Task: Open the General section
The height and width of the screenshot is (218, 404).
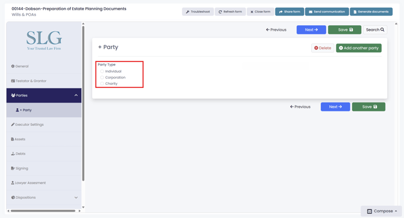Action: click(44, 66)
